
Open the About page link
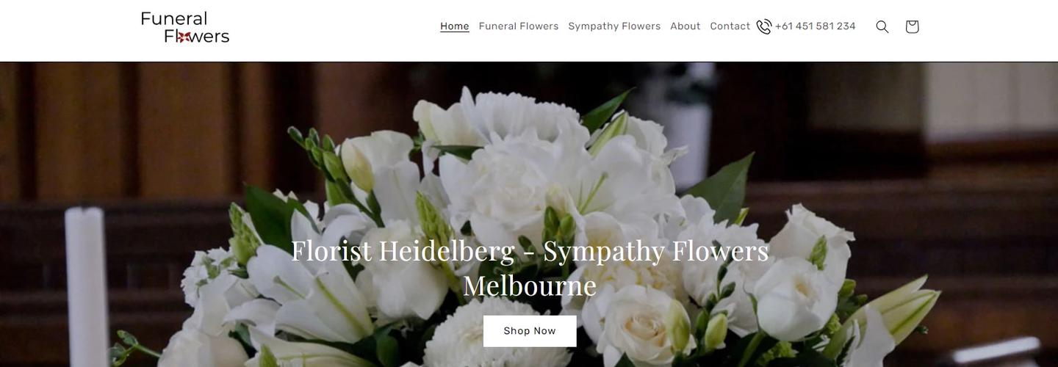(x=685, y=26)
